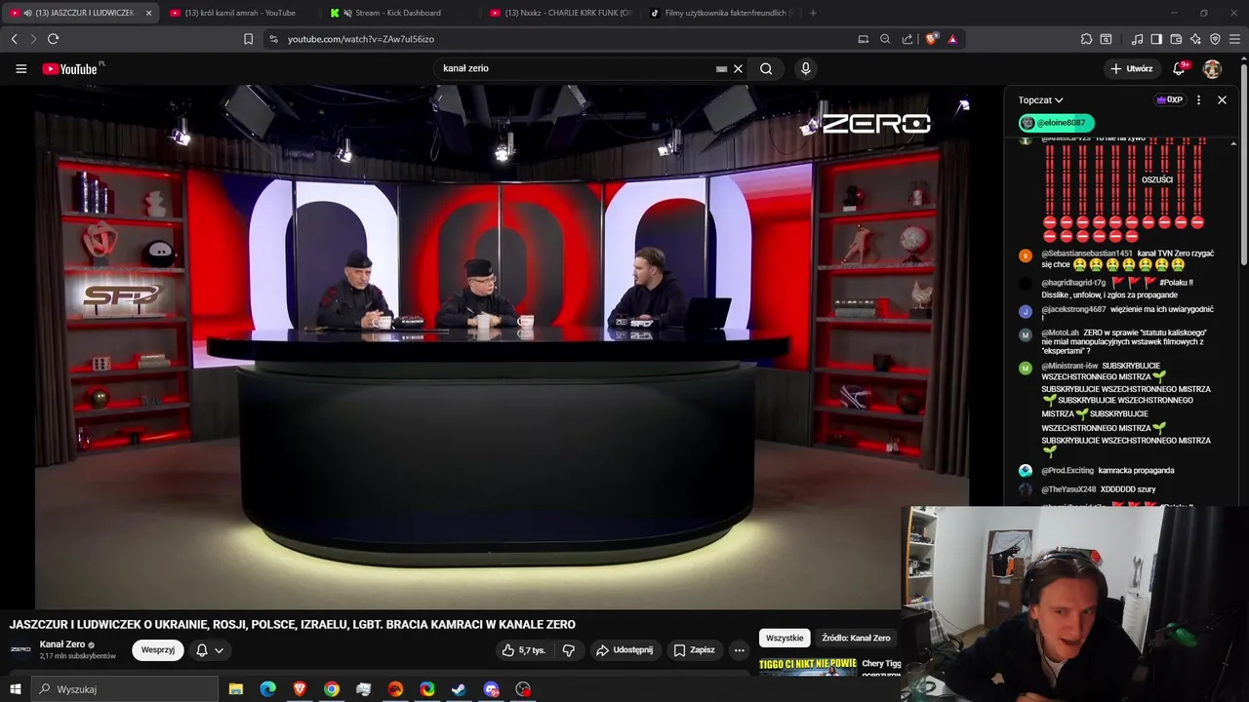
Task: Open the account avatar menu
Action: [x=1212, y=69]
